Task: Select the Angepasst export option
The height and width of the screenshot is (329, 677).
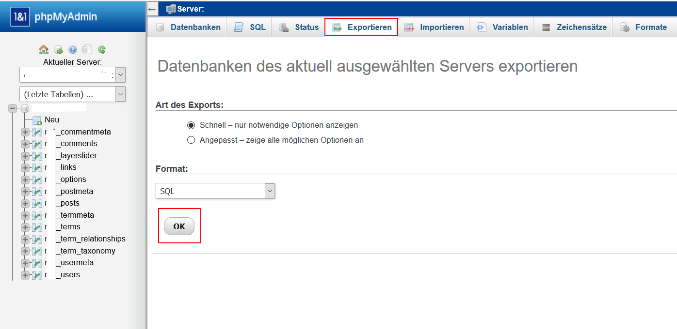Action: tap(191, 140)
